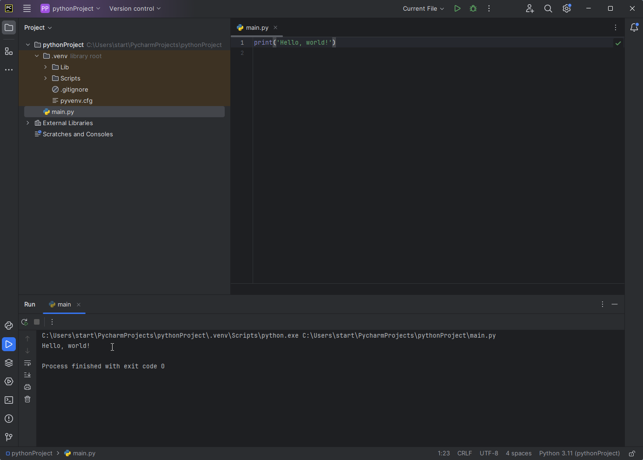Show notifications bell panel
The image size is (643, 460).
pyautogui.click(x=634, y=27)
